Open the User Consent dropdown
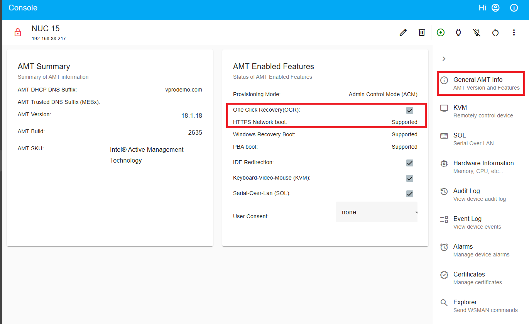Viewport: 529px width, 324px height. [376, 212]
